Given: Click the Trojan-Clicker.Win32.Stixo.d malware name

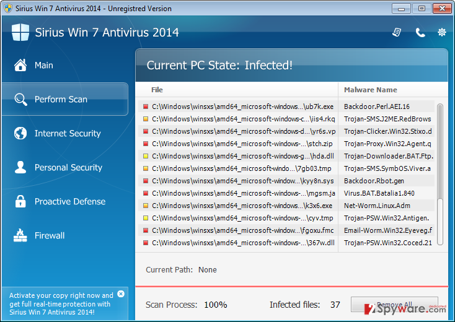Looking at the screenshot, I should 387,131.
